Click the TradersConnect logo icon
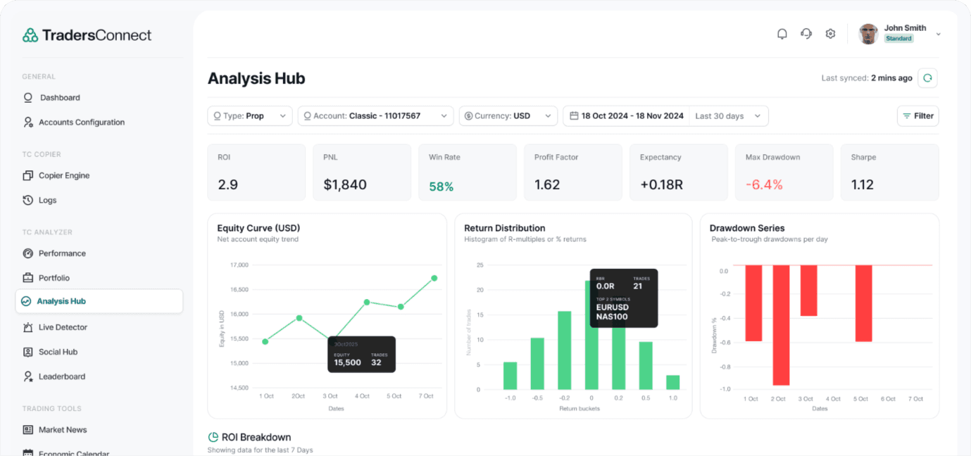This screenshot has width=971, height=456. [x=30, y=35]
